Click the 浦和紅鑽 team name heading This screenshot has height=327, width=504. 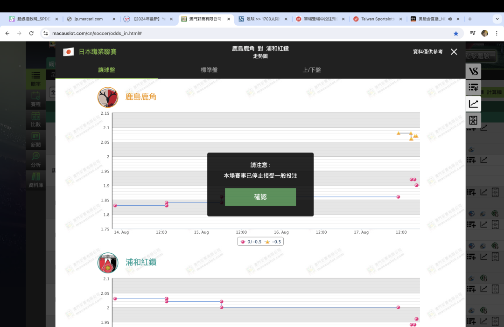141,262
